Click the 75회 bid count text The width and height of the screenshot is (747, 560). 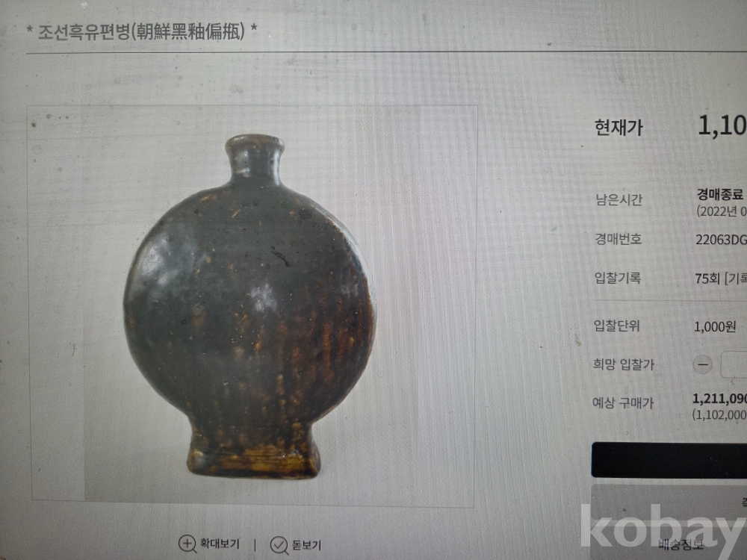[x=707, y=279]
